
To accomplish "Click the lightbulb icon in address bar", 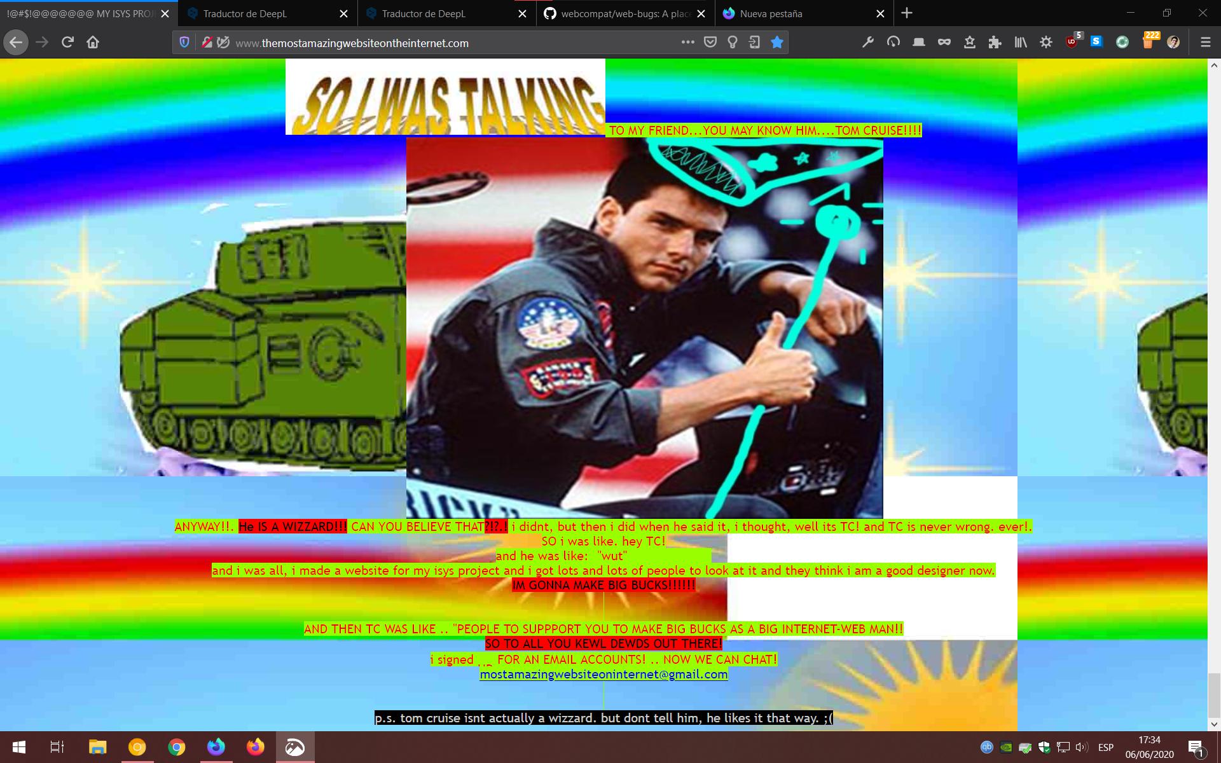I will pos(733,43).
